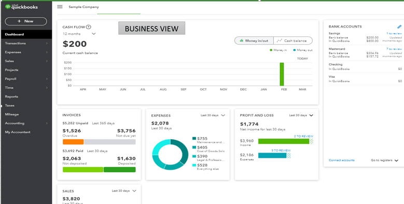Click the green Income bar

284,141
